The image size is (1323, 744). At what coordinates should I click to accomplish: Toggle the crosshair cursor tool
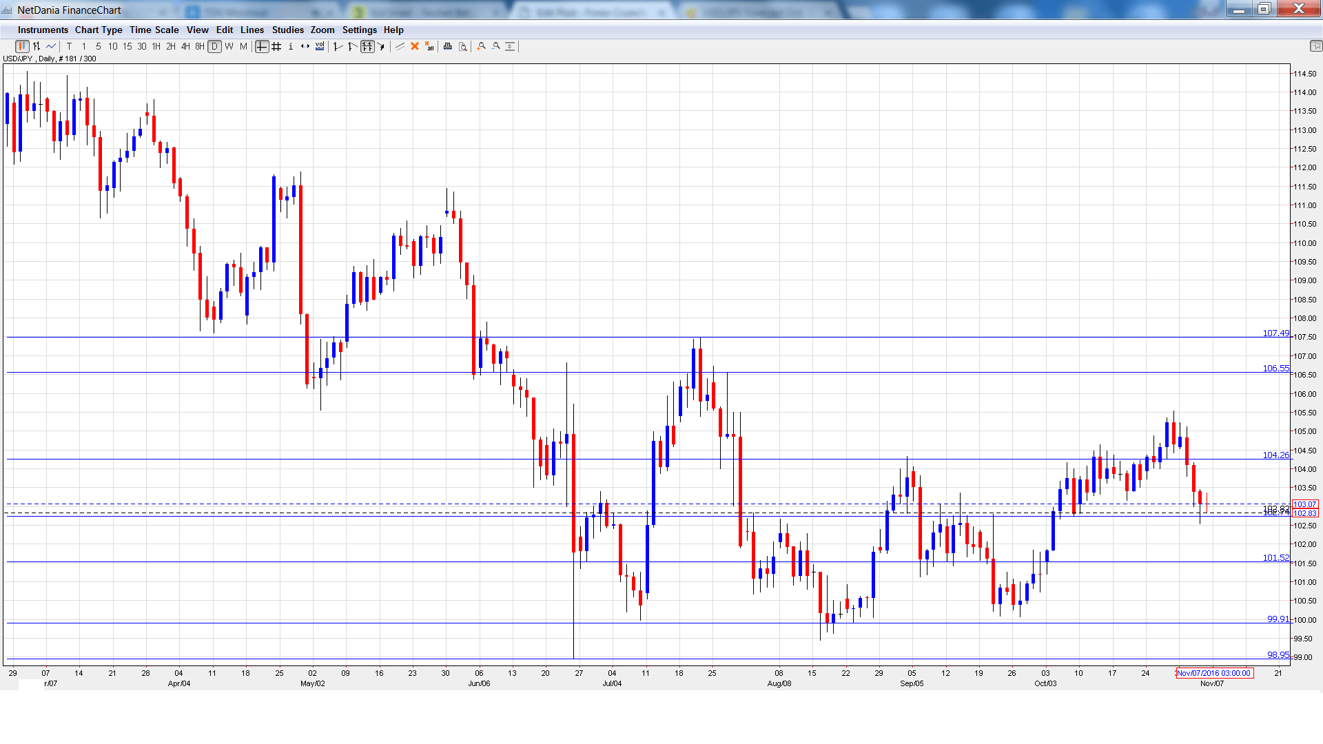(x=262, y=46)
